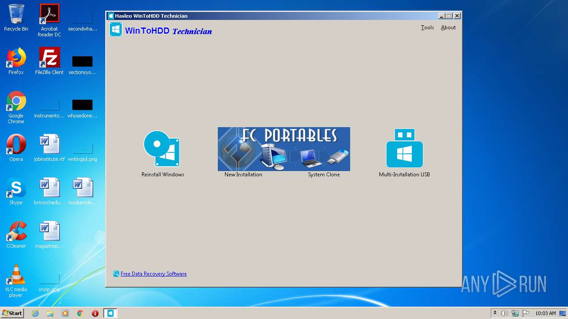
Task: Open Windows Media Player taskbar icon
Action: 65,313
